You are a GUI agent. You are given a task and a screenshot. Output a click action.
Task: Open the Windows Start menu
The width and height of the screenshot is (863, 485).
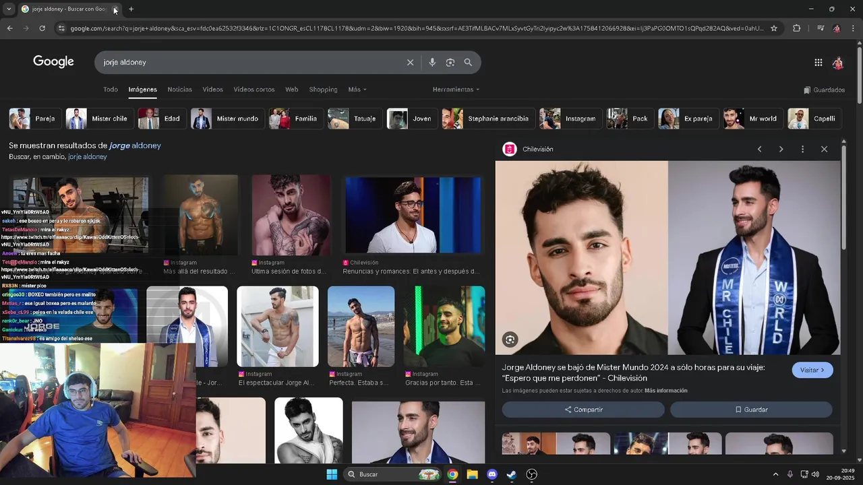332,474
